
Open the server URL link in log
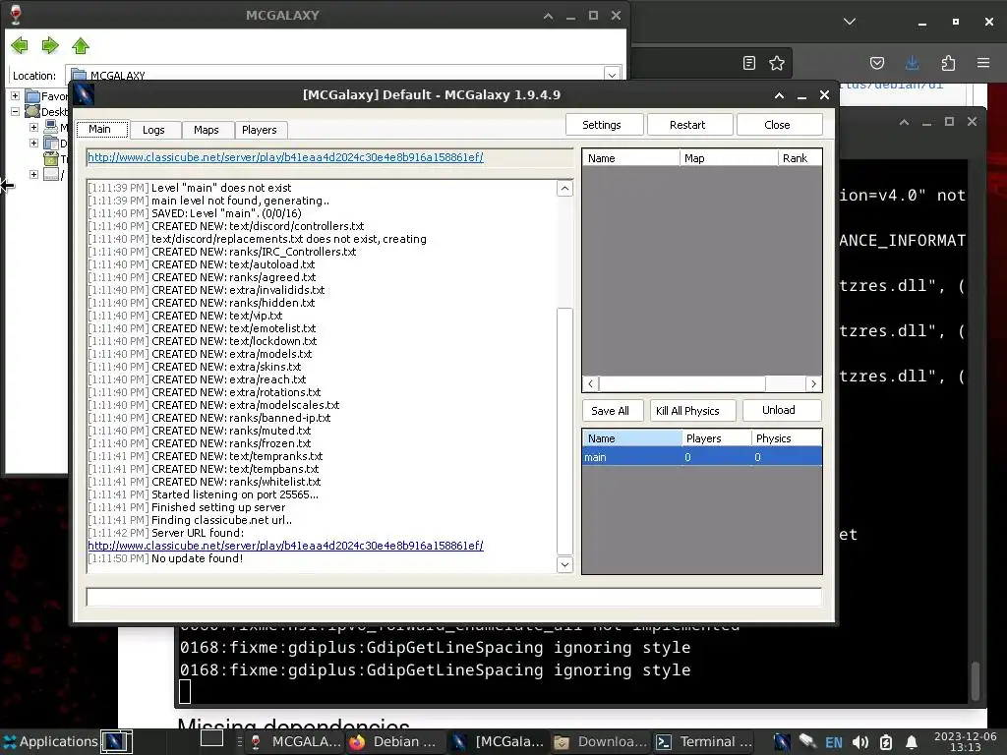[285, 546]
